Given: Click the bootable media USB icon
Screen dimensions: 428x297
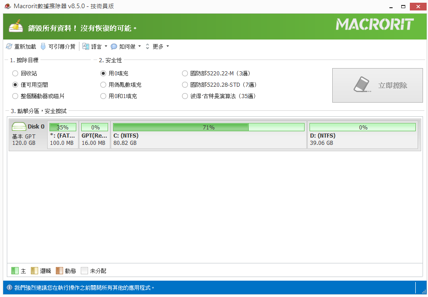Looking at the screenshot, I should 43,46.
